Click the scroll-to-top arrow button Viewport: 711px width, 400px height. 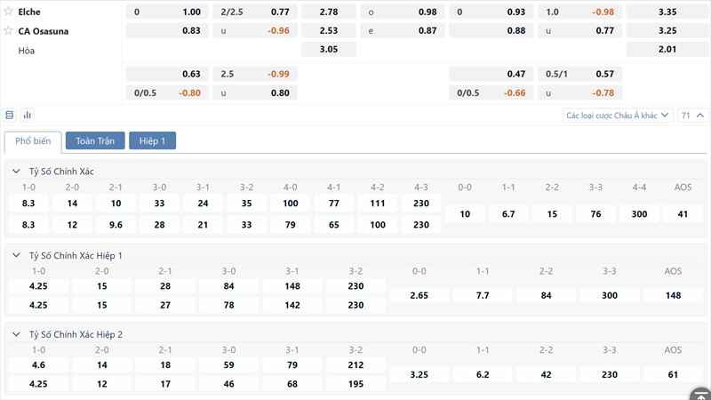[699, 394]
